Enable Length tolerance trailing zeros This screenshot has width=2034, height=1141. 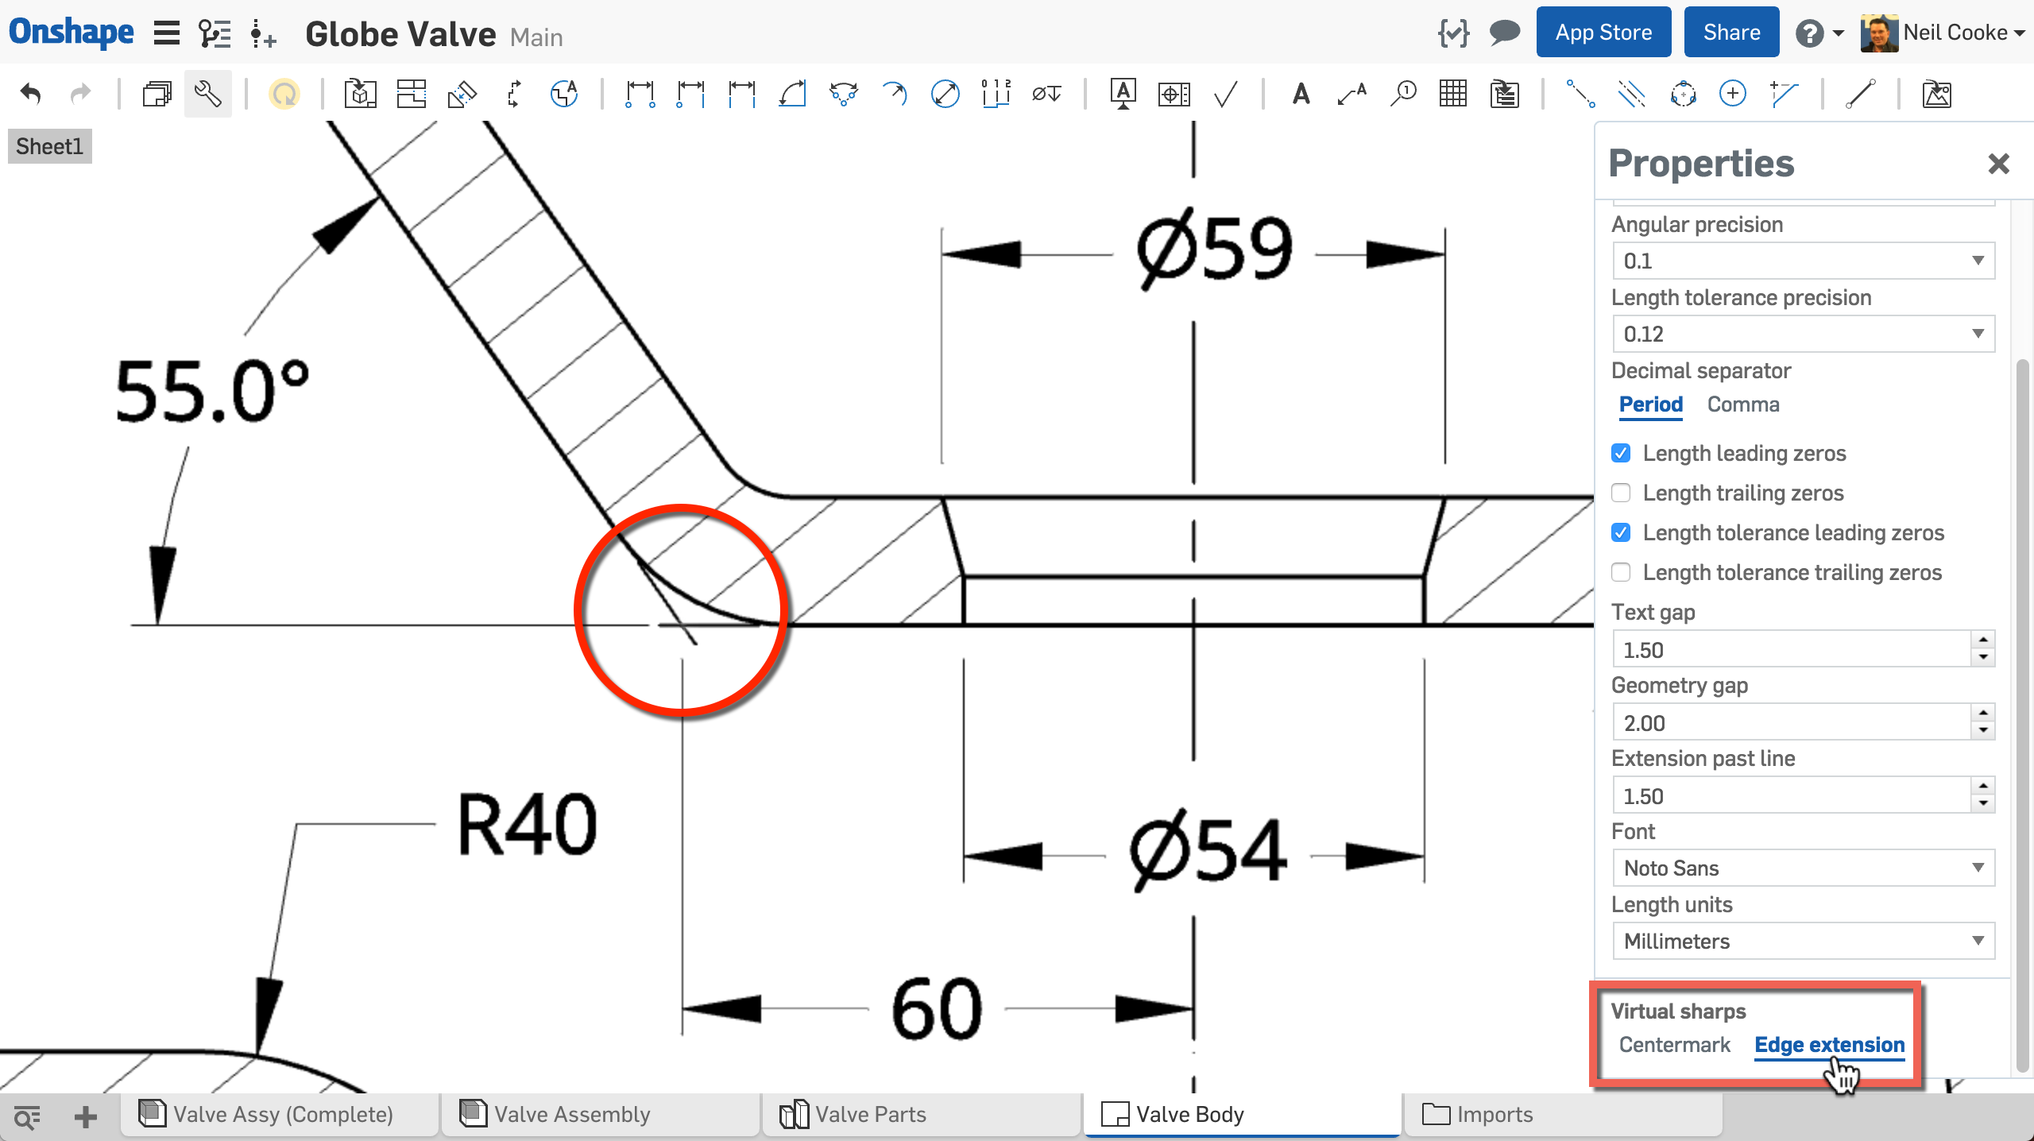point(1621,572)
